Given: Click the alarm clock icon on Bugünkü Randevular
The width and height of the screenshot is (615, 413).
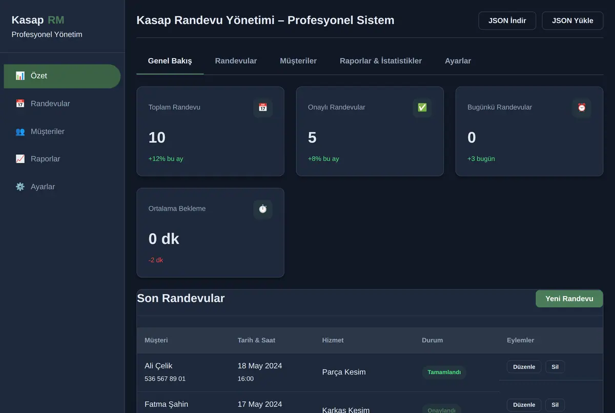Looking at the screenshot, I should point(582,108).
